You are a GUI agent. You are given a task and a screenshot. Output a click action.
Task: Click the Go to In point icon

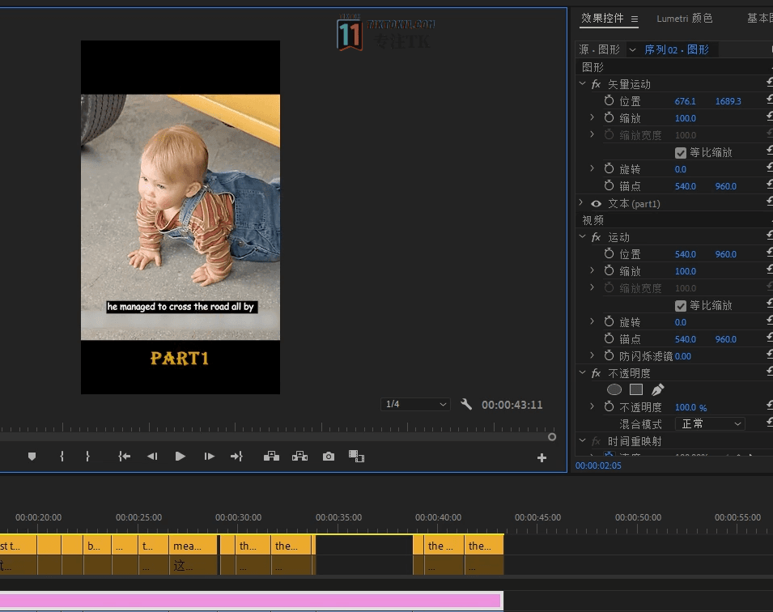coord(124,457)
